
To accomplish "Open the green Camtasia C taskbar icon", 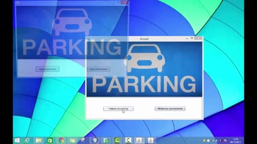I will coord(117,140).
